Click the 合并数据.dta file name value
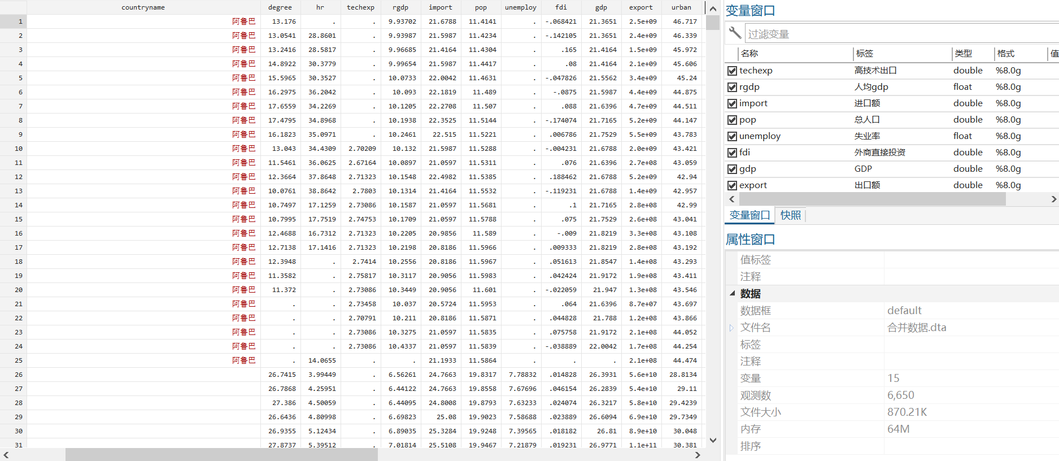The width and height of the screenshot is (1059, 461). tap(917, 328)
